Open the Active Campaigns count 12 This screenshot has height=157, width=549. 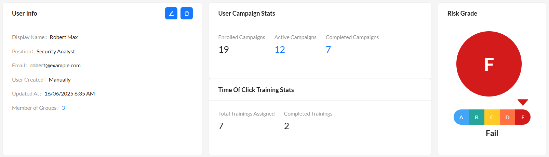point(280,50)
